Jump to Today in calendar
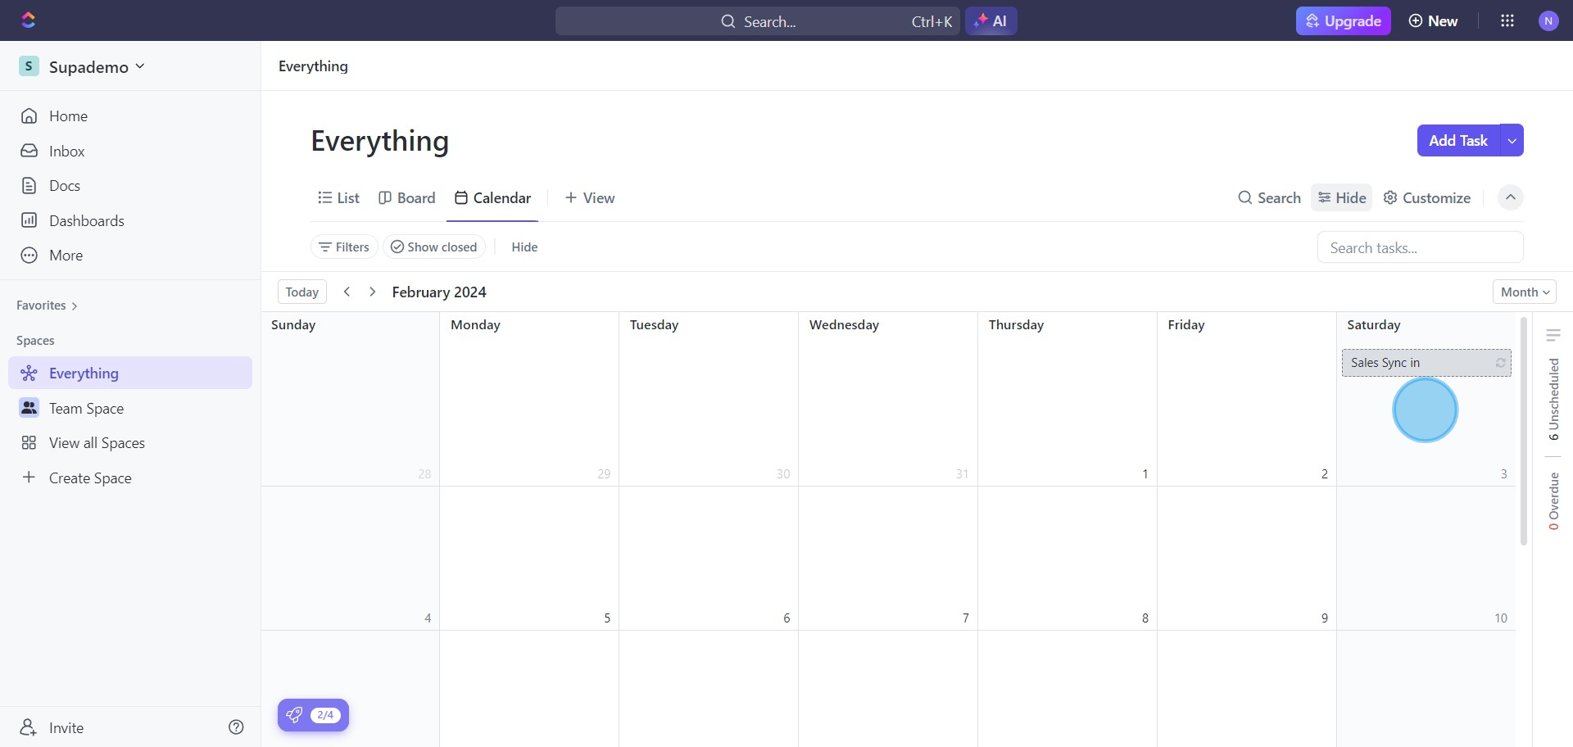Screen dimensions: 1573x747 (302, 292)
